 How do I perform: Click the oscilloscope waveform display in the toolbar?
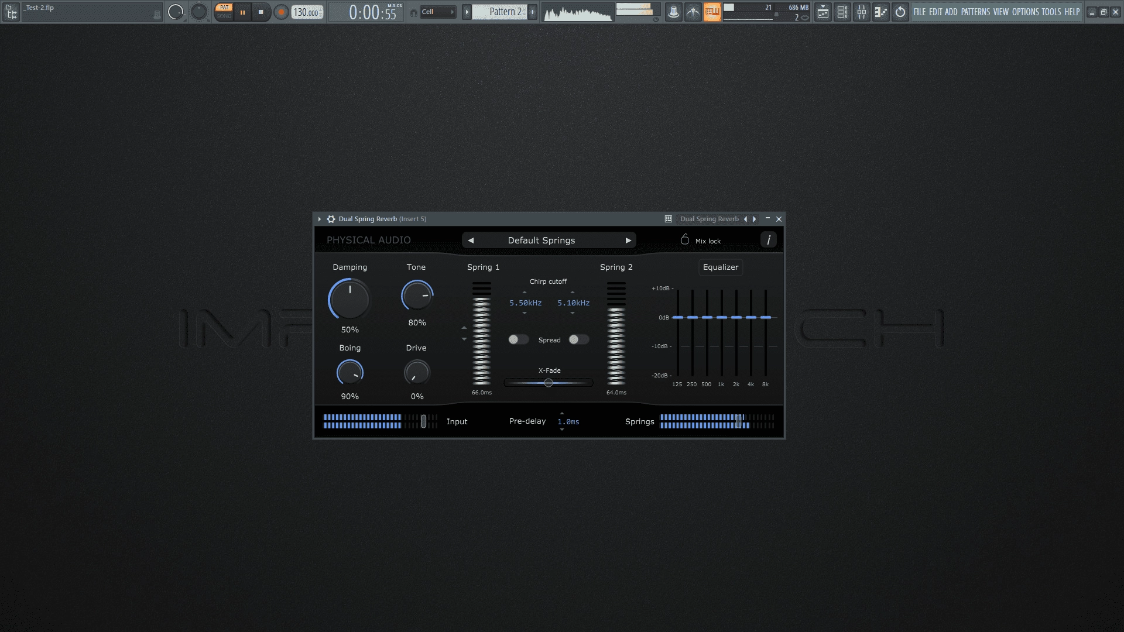pyautogui.click(x=577, y=12)
